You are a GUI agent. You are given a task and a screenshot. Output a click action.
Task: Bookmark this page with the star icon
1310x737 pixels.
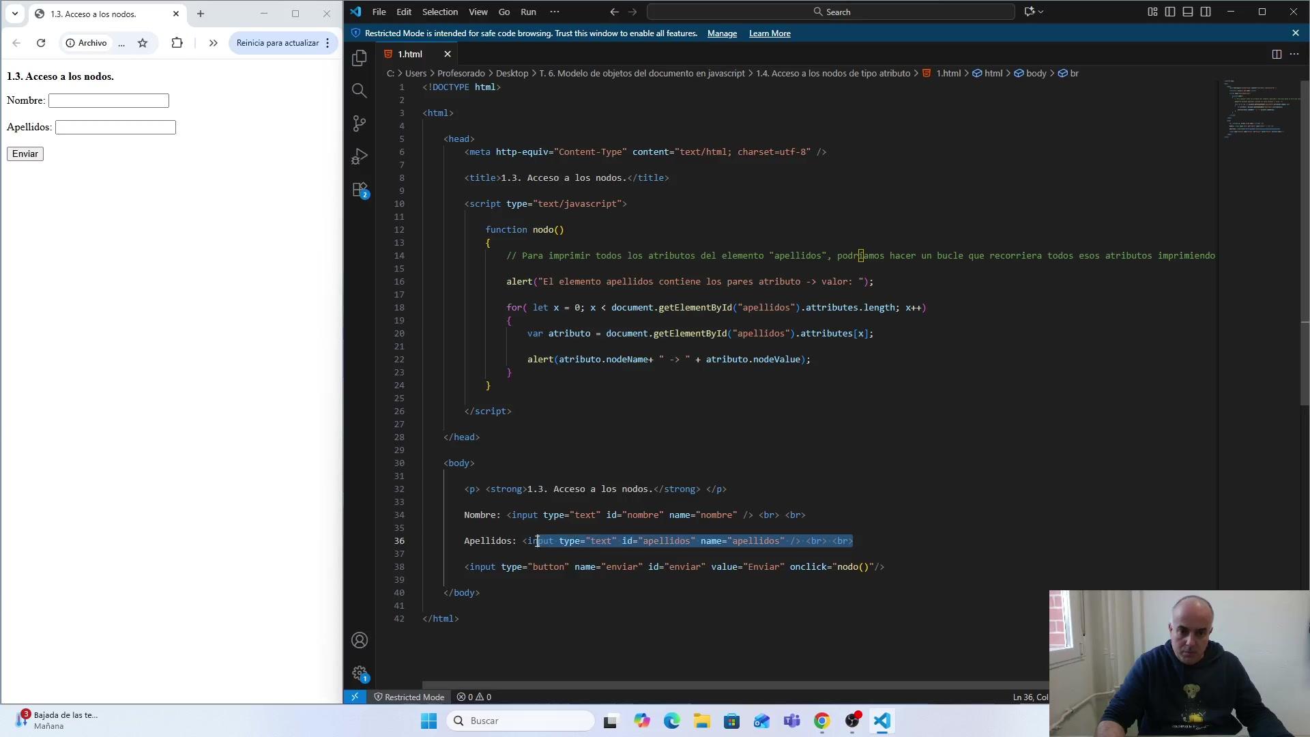(143, 43)
